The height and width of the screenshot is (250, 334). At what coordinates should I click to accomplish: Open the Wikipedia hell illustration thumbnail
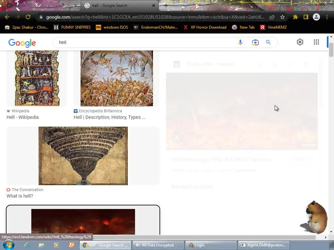coord(37,78)
